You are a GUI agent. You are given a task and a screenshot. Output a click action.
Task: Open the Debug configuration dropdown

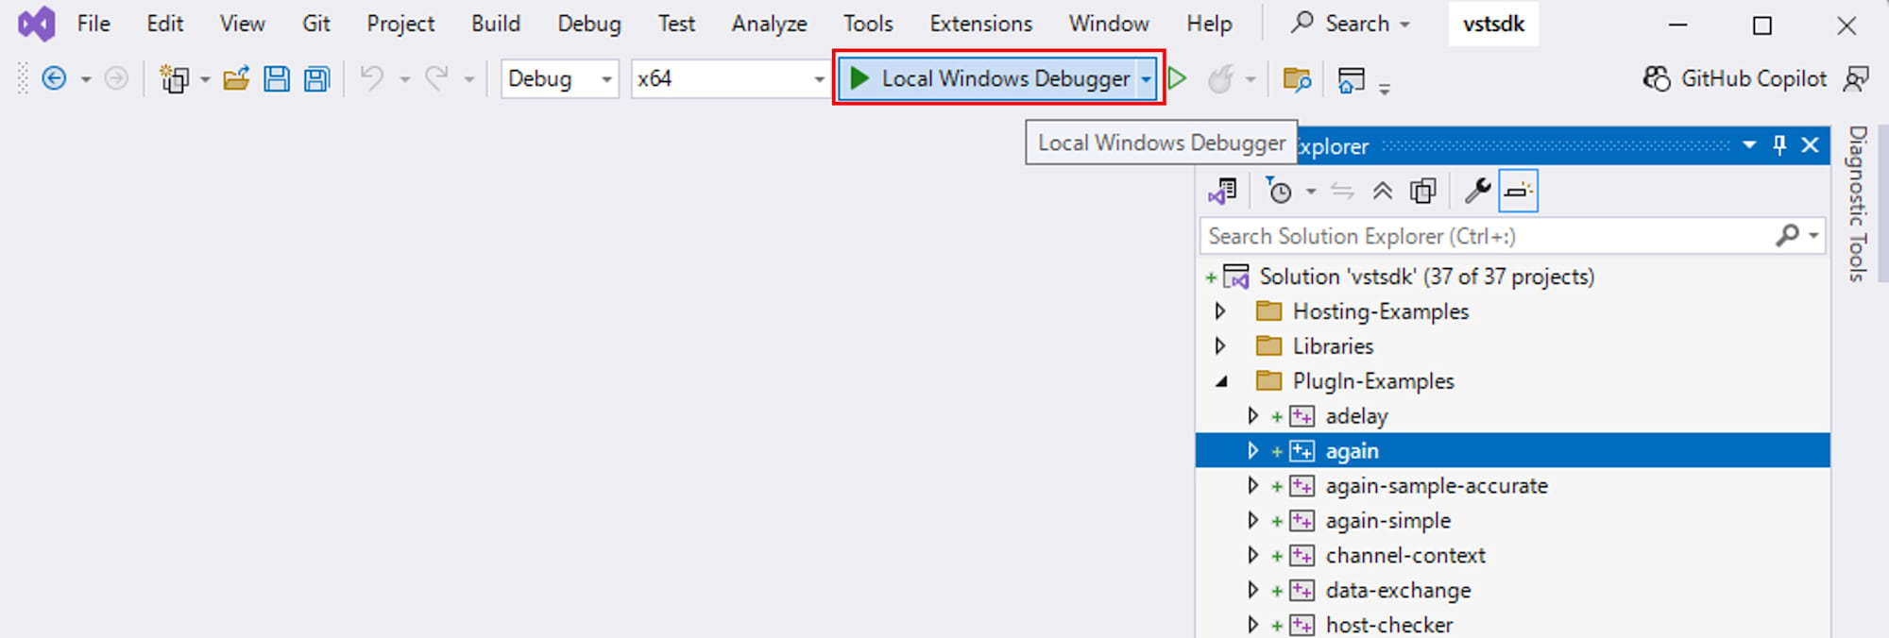[x=606, y=79]
